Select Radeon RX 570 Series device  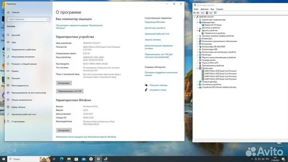(213, 25)
